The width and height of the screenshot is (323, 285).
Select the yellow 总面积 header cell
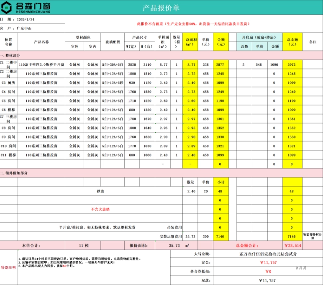click(191, 42)
